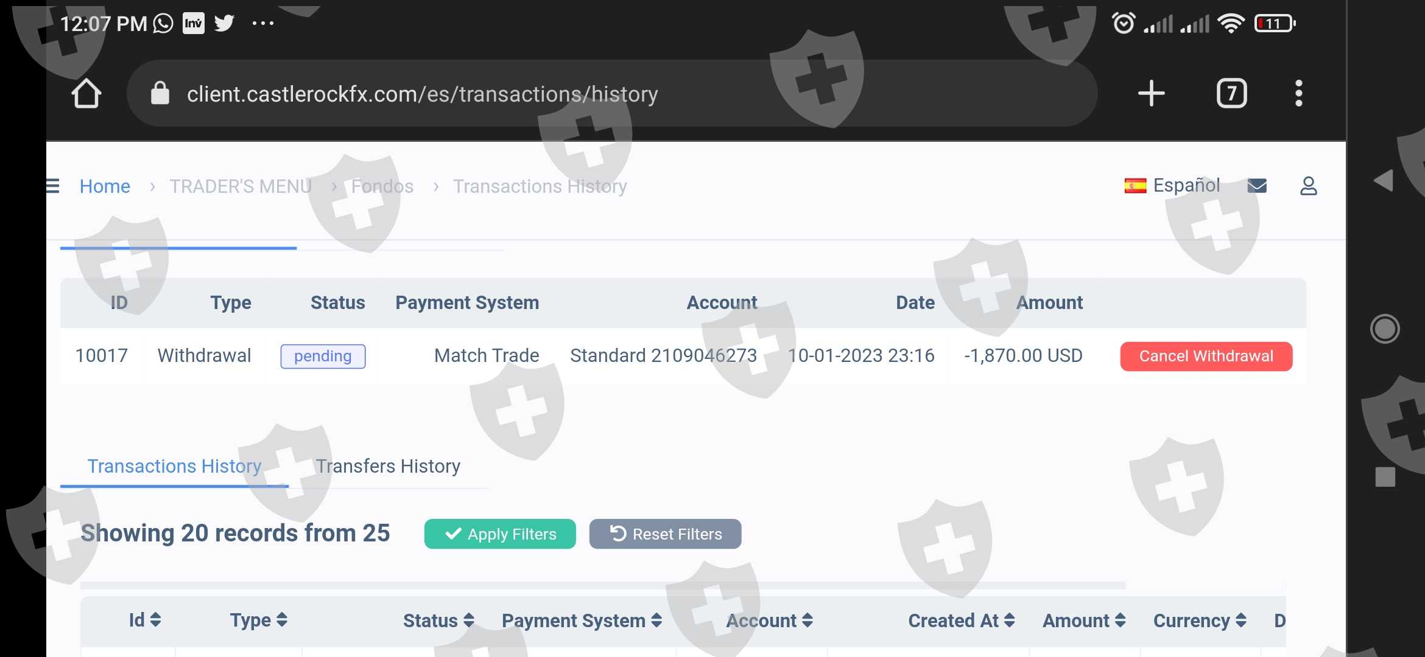The height and width of the screenshot is (657, 1425).
Task: Sort table by Payment System column
Action: click(x=582, y=620)
